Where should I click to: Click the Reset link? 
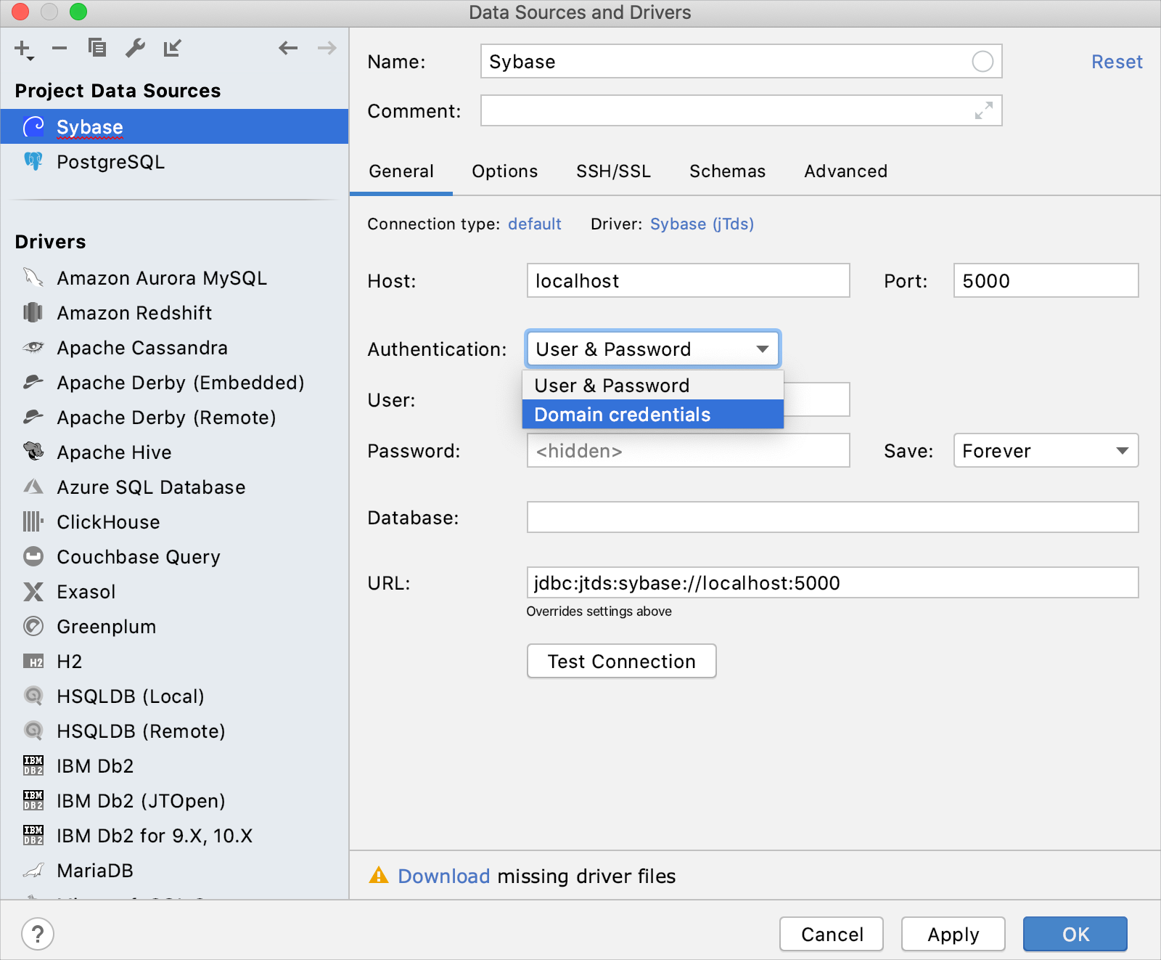[x=1117, y=62]
